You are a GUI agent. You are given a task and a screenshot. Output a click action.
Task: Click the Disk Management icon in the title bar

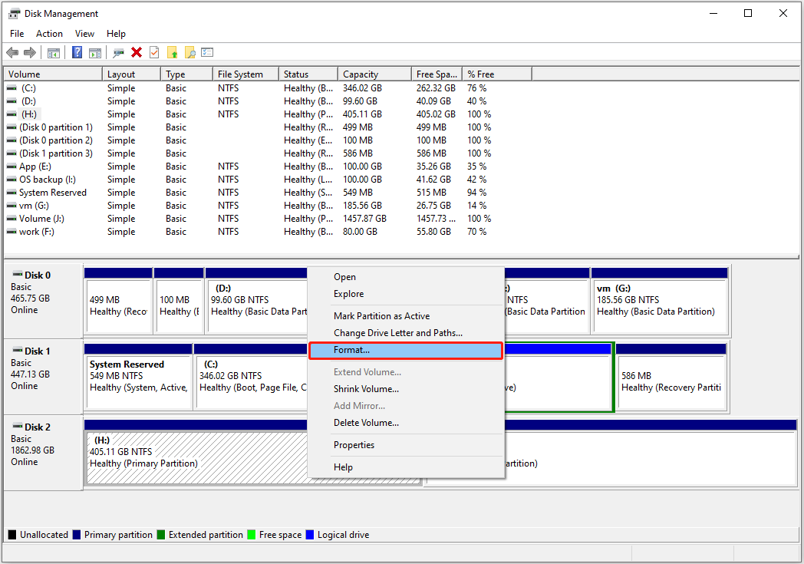(14, 13)
